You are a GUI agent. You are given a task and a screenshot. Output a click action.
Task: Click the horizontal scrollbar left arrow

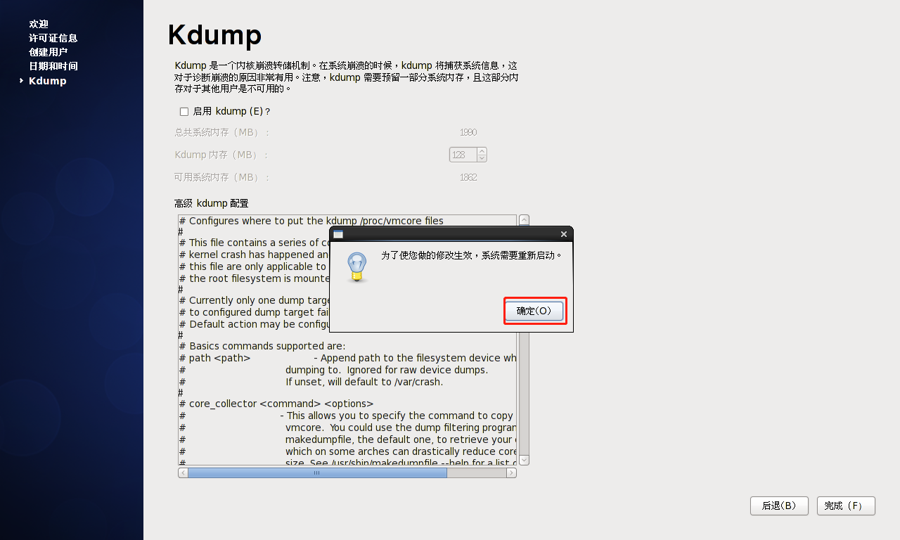[183, 473]
